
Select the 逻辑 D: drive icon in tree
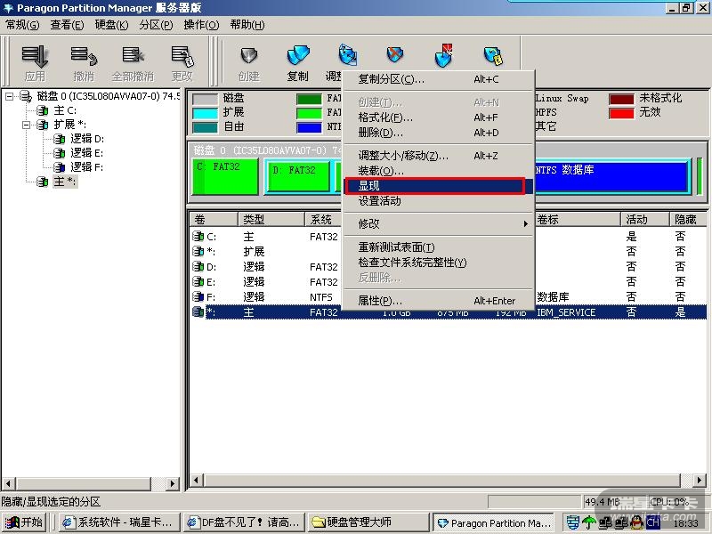pos(59,139)
